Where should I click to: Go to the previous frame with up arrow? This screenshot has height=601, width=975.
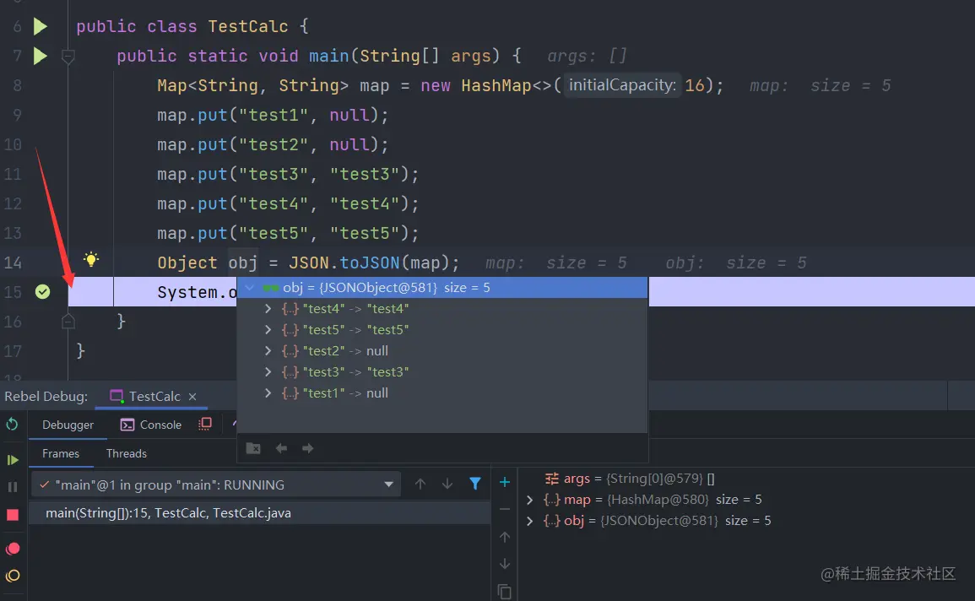(420, 485)
